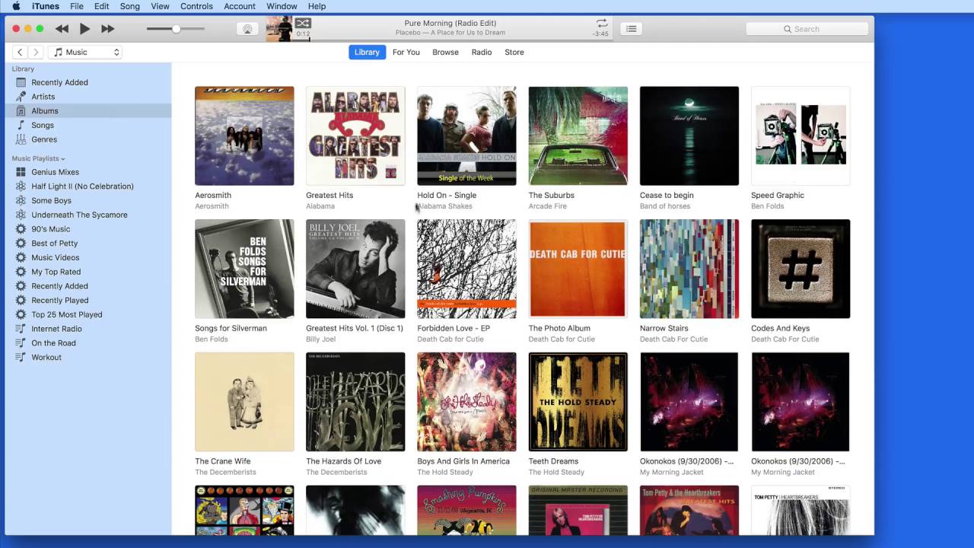The height and width of the screenshot is (548, 974).
Task: Click the Cease to begin album title
Action: [667, 196]
